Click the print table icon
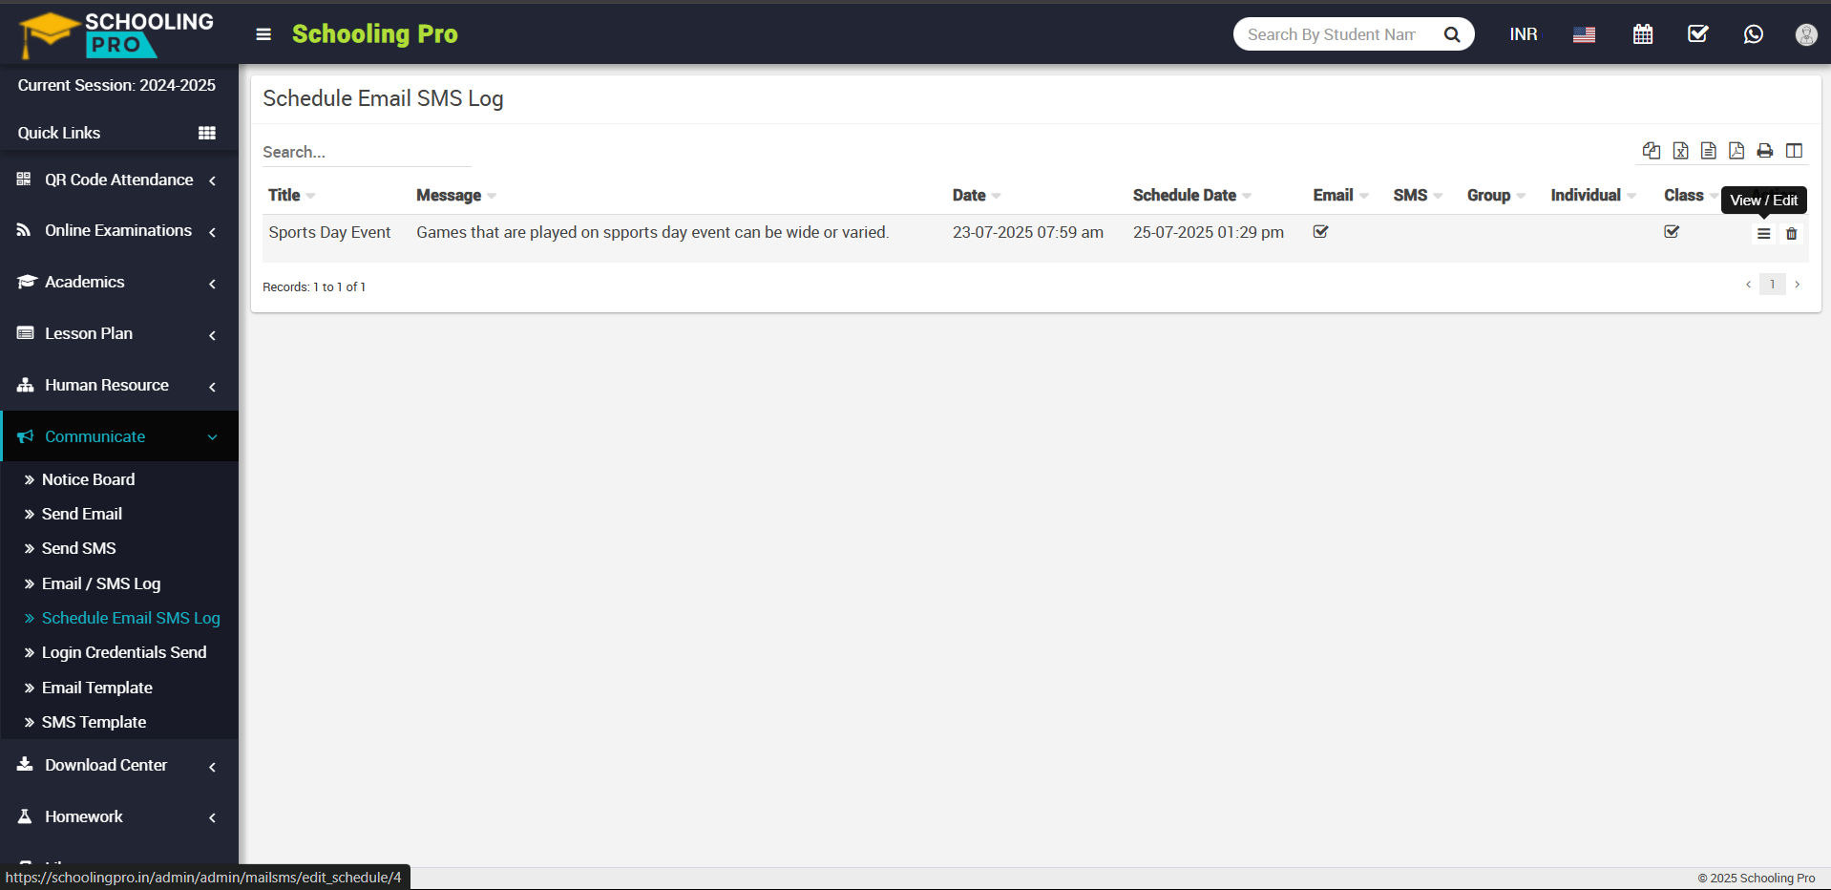This screenshot has height=890, width=1831. [1765, 151]
